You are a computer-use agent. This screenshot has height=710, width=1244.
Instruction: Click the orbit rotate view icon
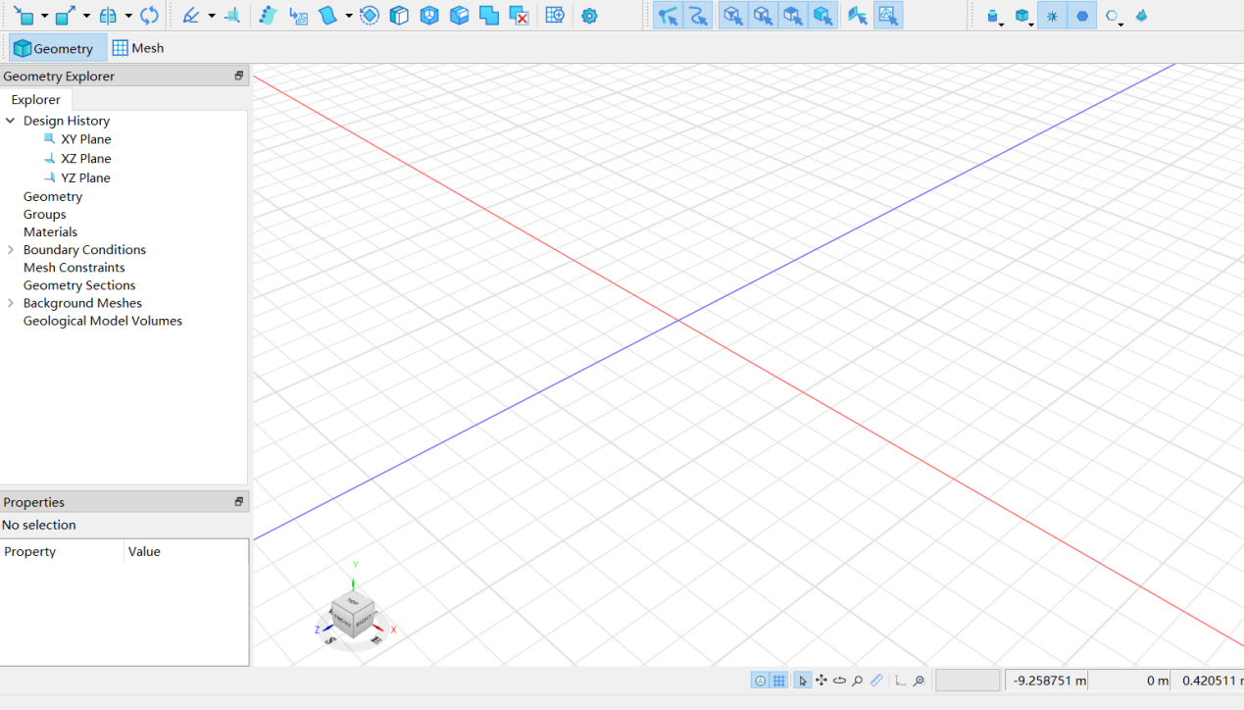tap(839, 681)
